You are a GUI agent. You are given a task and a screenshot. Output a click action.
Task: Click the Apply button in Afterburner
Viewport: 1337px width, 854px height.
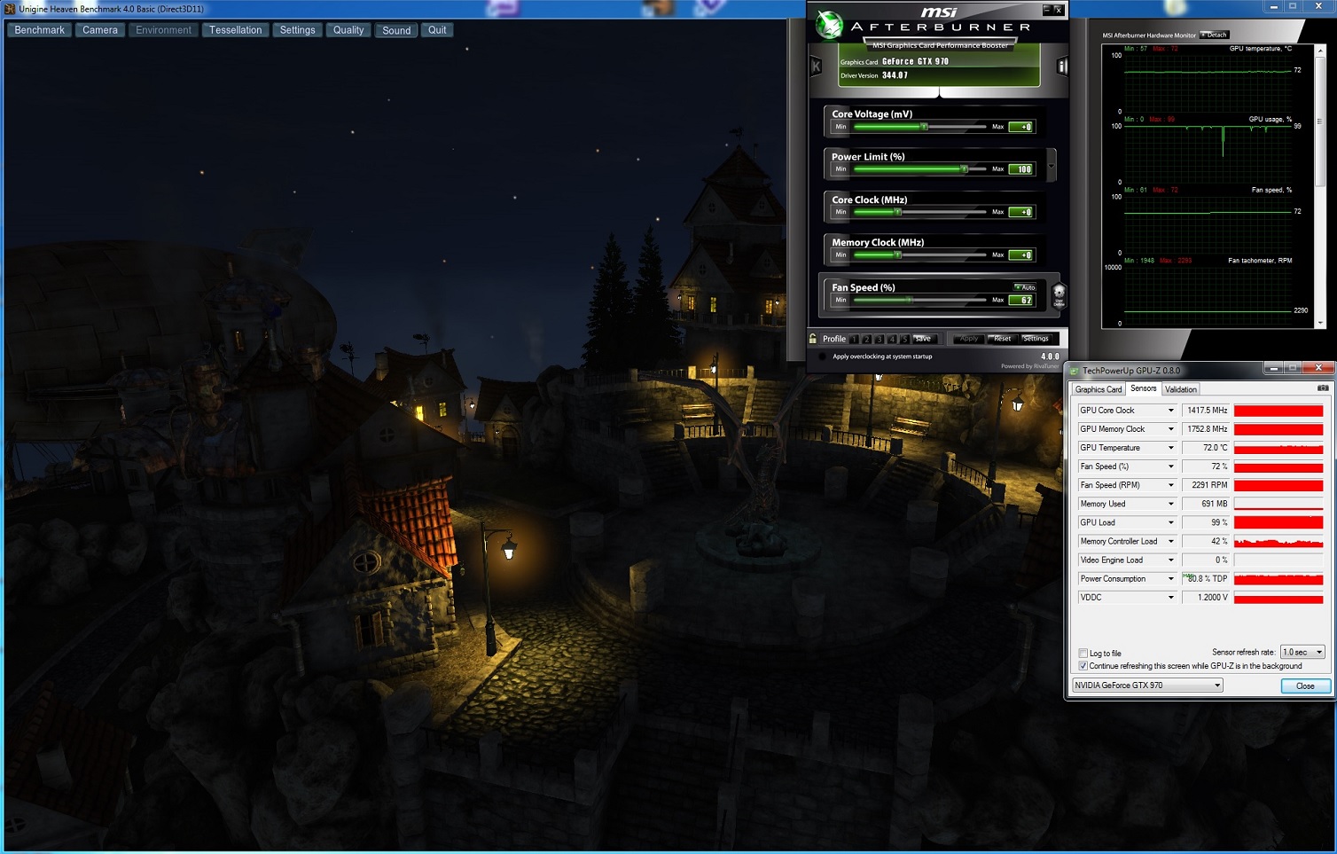(969, 339)
